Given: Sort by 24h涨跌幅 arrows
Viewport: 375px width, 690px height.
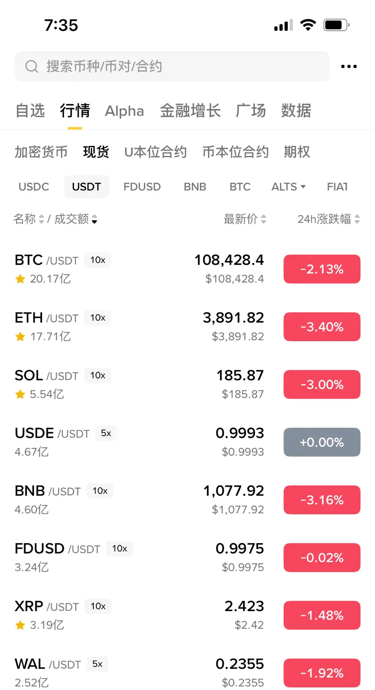Looking at the screenshot, I should coord(357,219).
